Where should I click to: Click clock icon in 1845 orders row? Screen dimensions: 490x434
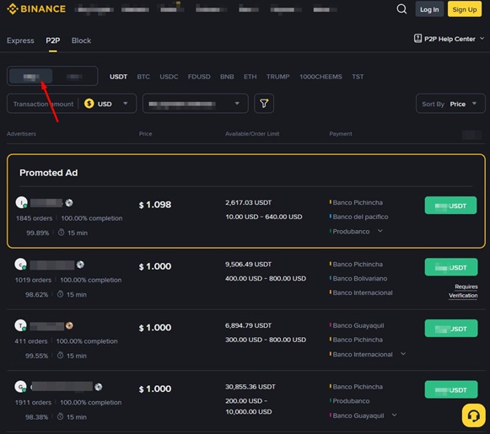[x=62, y=233]
